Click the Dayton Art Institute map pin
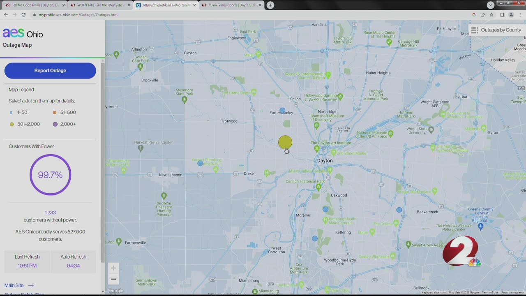This screenshot has width=526, height=296. [x=316, y=148]
